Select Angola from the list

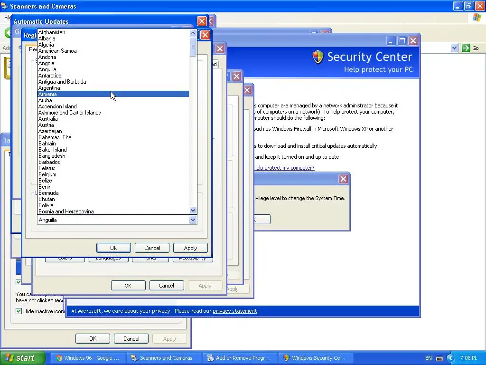113,63
